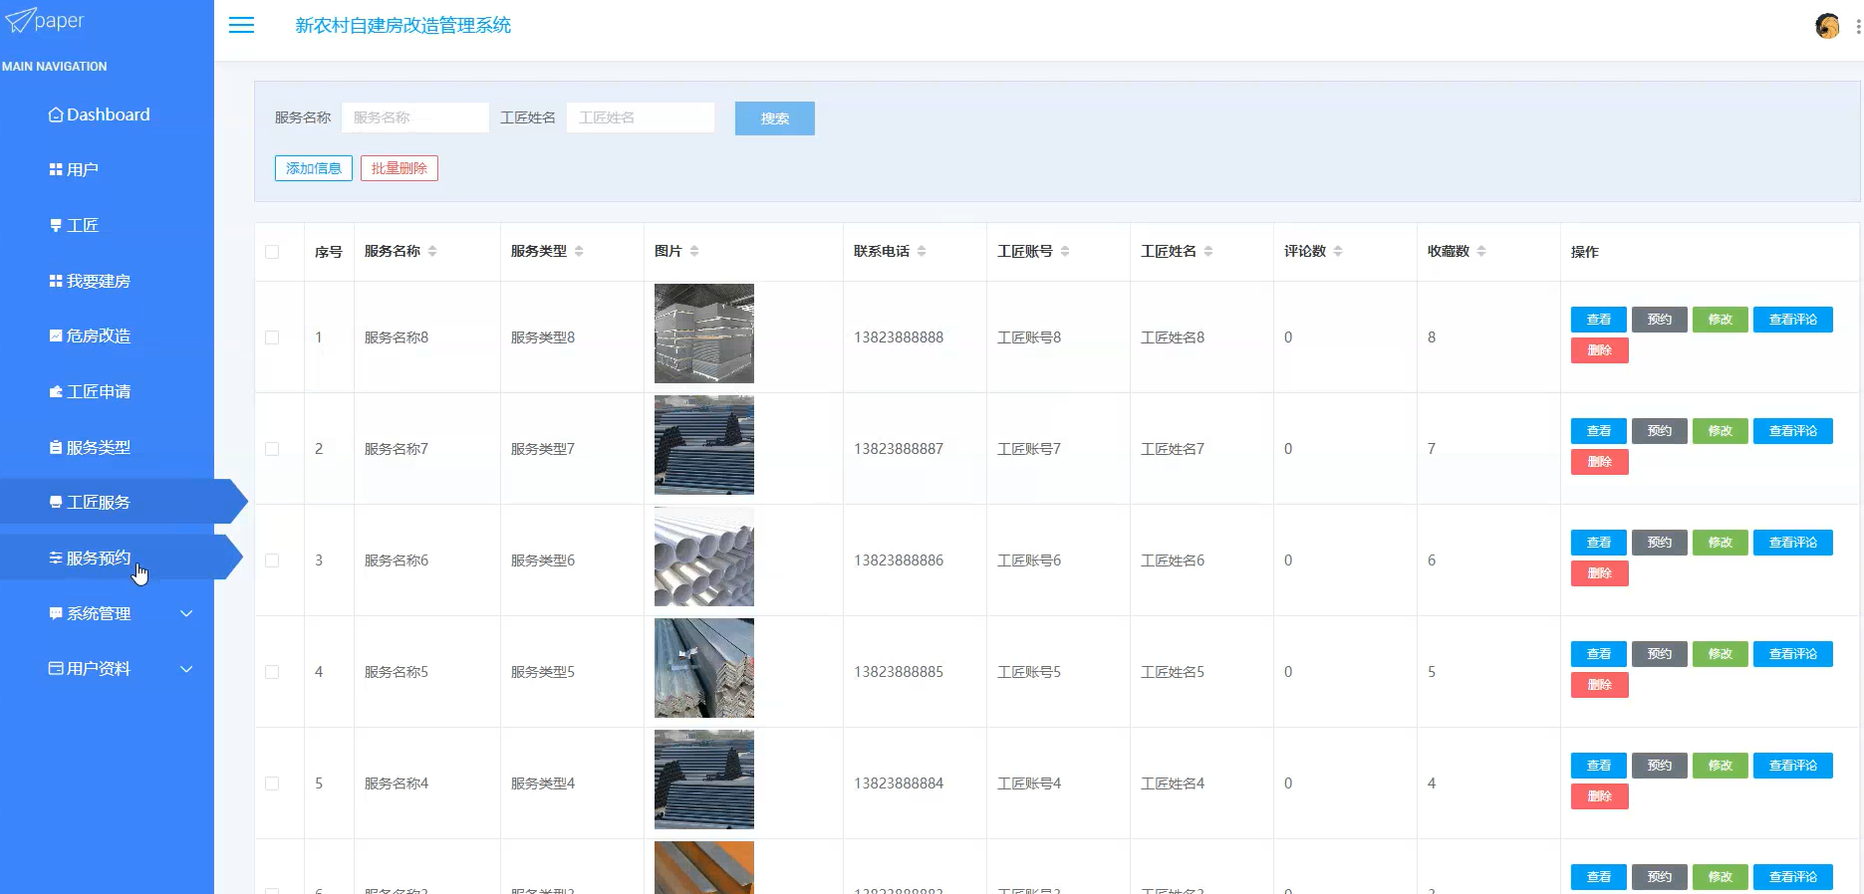Sort table by 收藏数 arrows
The image size is (1864, 894).
click(x=1481, y=252)
